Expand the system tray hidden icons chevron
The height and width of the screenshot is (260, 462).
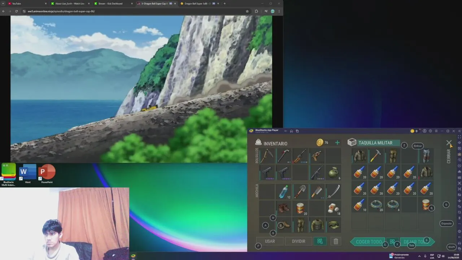tap(419, 256)
